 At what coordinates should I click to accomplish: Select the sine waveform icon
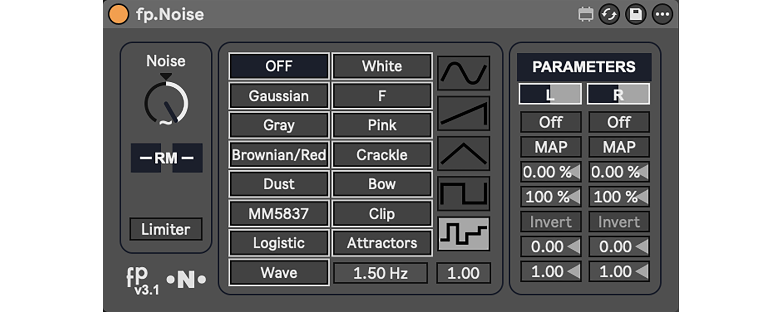463,73
